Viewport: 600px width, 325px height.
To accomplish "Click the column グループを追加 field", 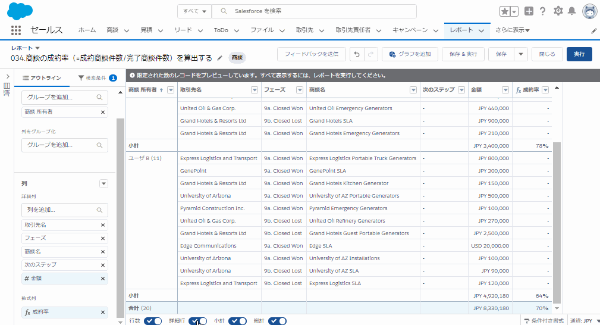I will [65, 145].
